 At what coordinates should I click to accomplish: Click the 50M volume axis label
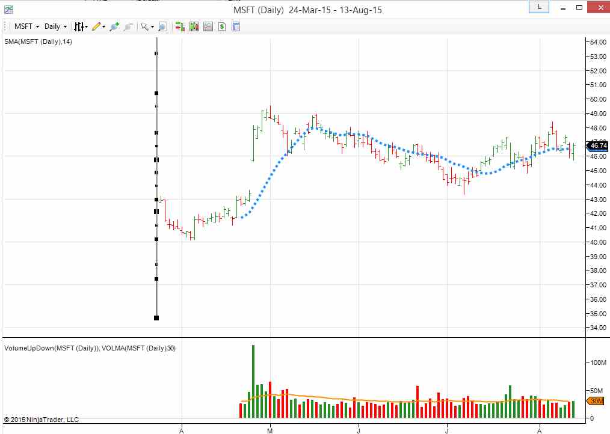point(598,391)
